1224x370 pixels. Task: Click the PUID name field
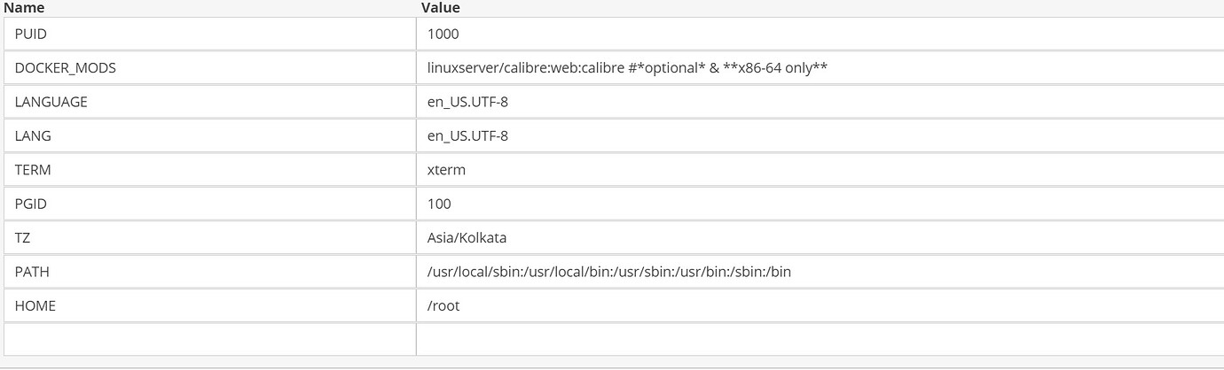coord(209,34)
